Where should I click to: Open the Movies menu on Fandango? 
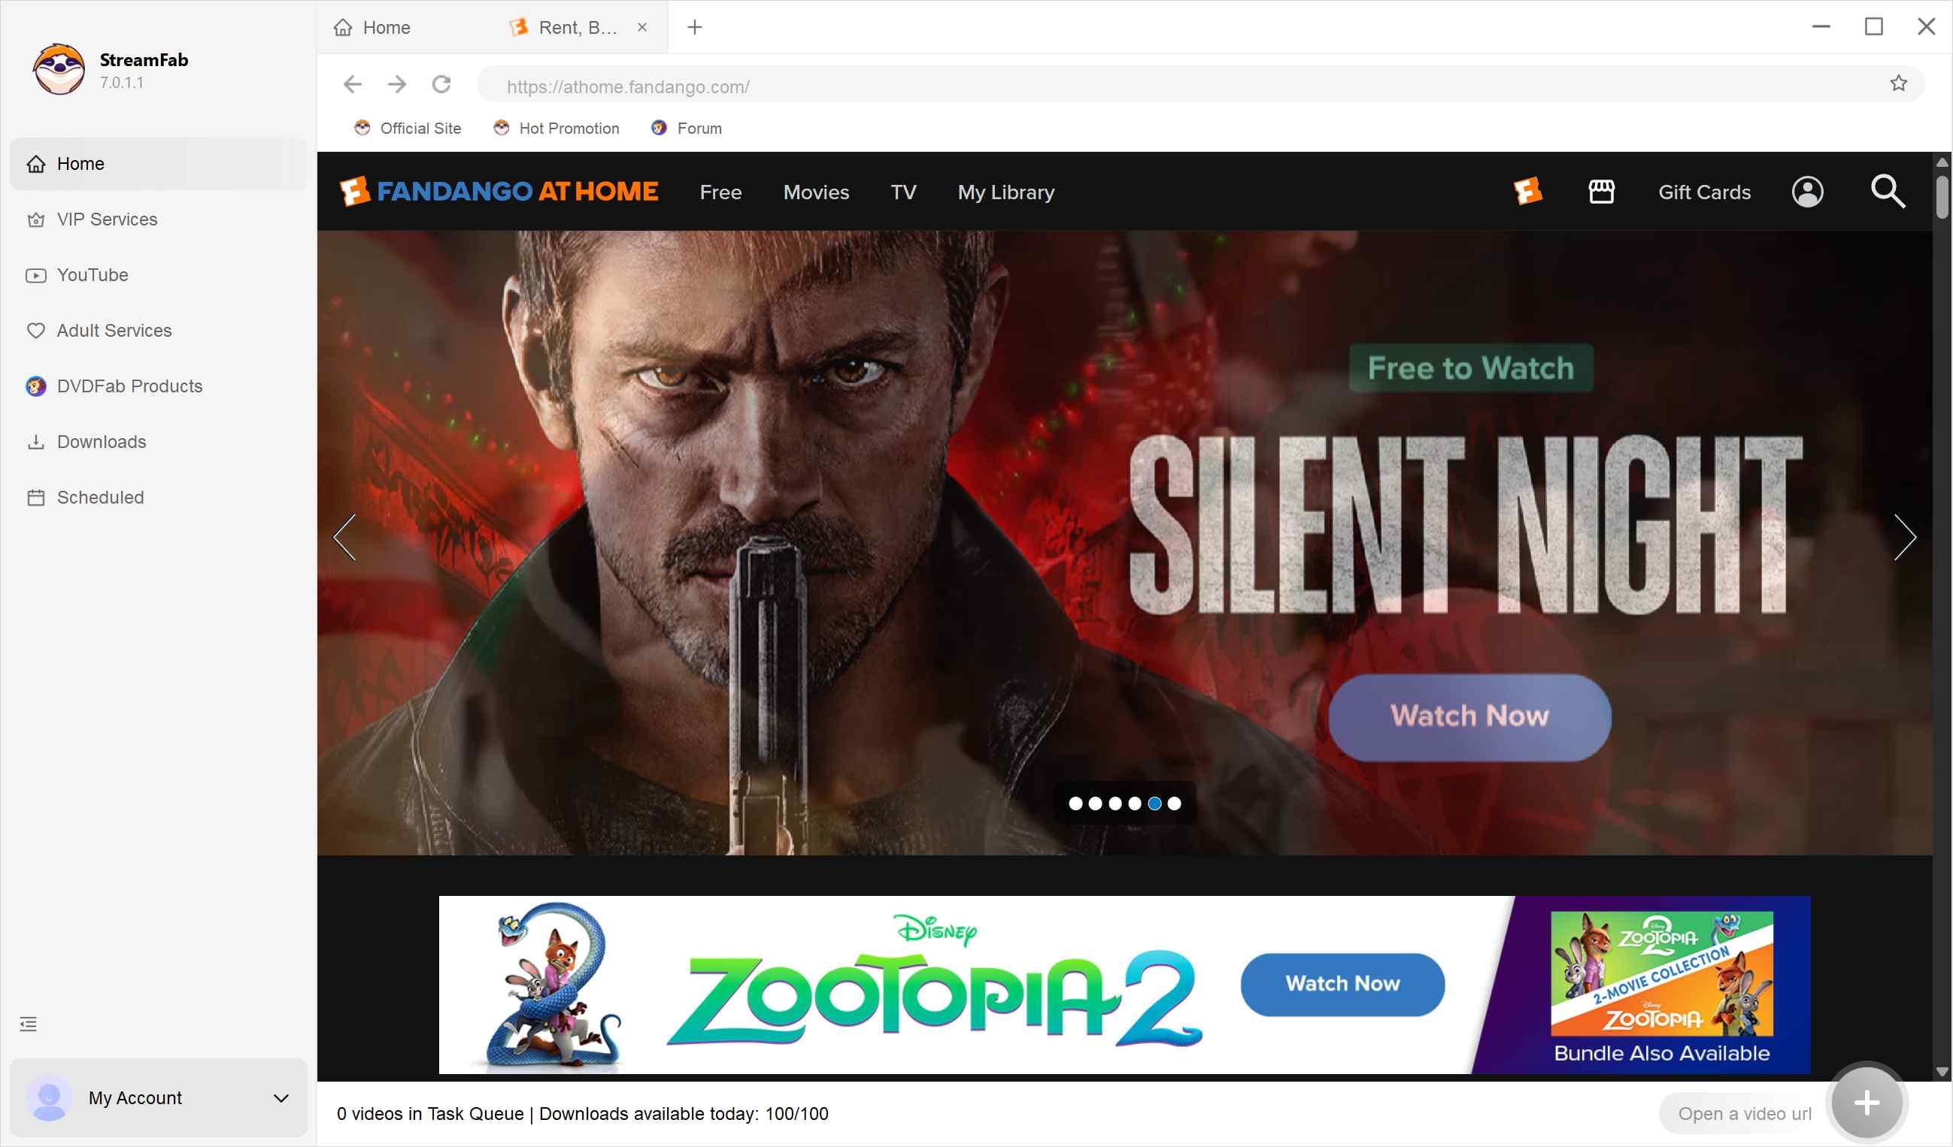click(816, 192)
